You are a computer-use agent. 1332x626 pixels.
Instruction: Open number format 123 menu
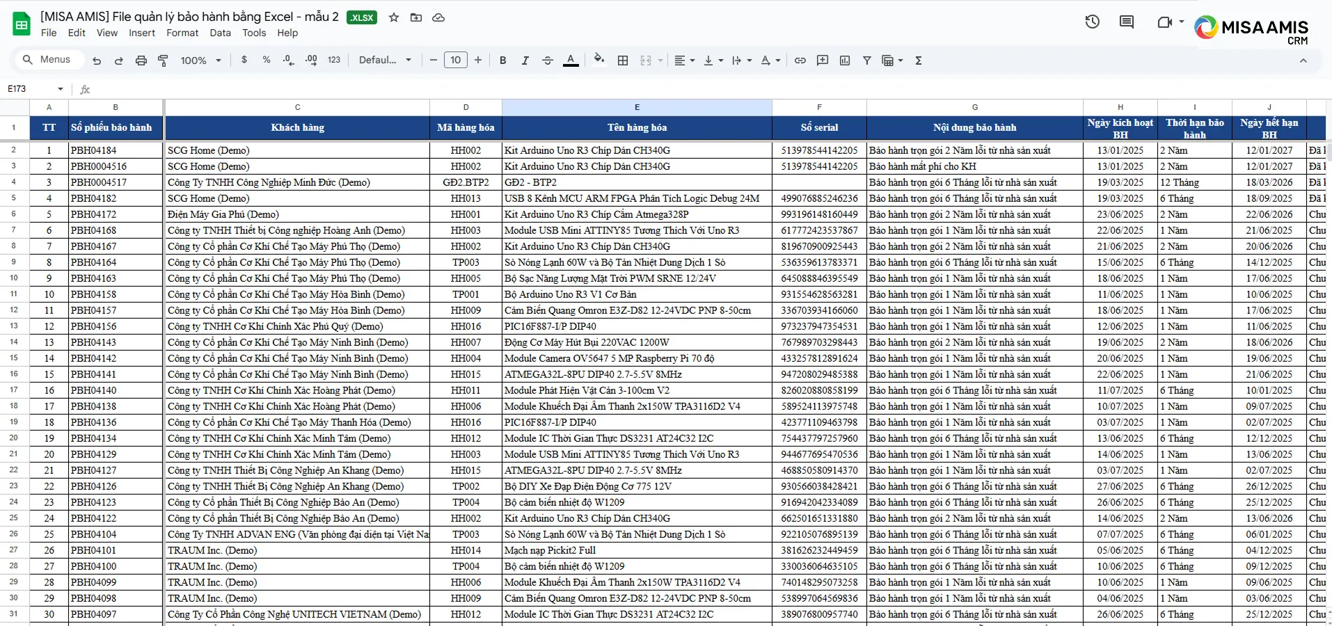[x=334, y=60]
